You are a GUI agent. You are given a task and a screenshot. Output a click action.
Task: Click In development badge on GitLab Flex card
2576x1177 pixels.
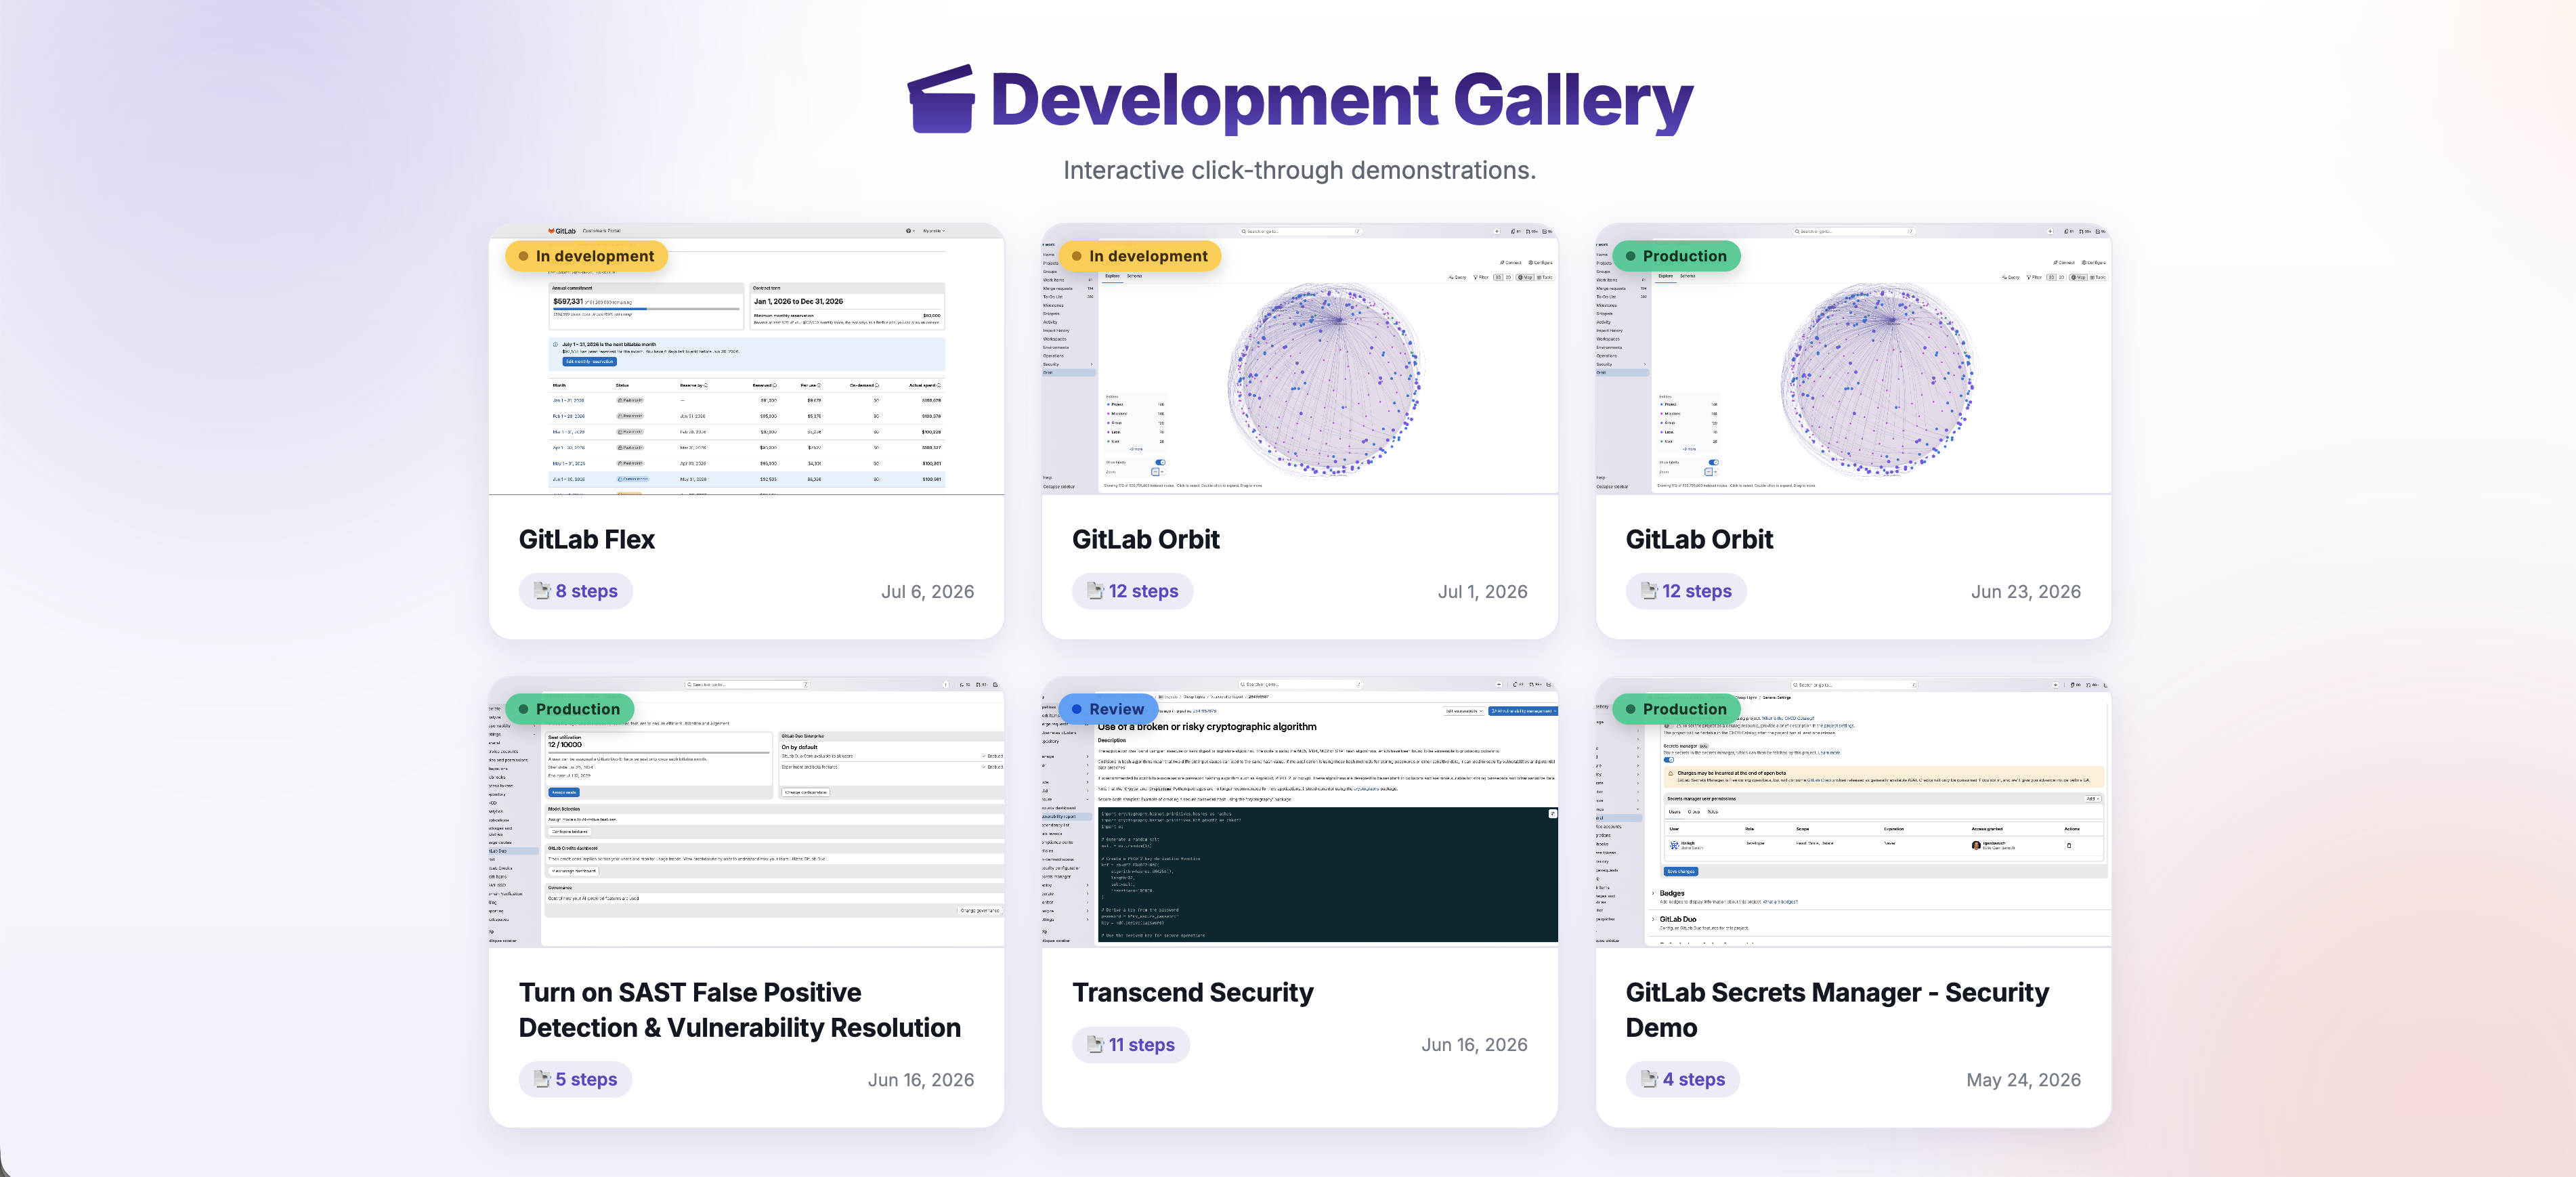pos(586,256)
